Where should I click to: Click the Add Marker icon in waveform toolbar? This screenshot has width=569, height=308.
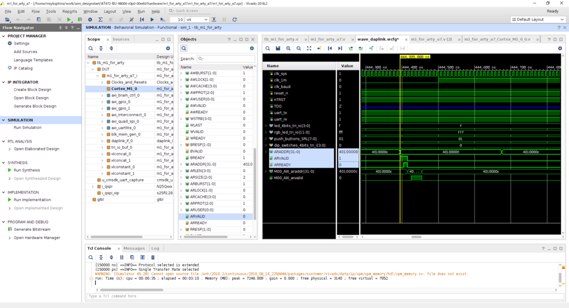pyautogui.click(x=371, y=48)
